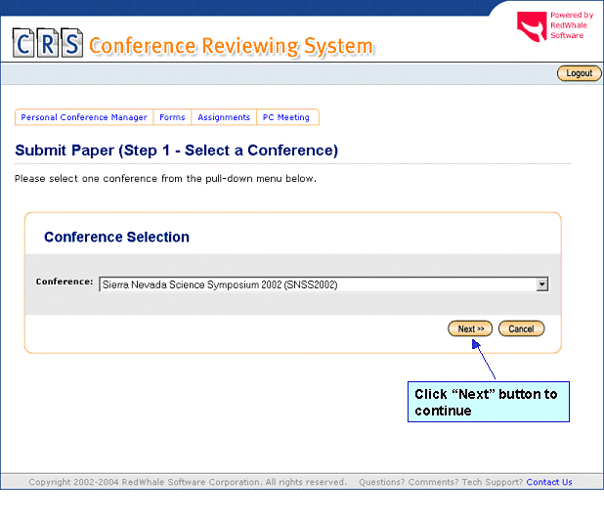Viewport: 604px width, 522px height.
Task: Click the copyright notice in the footer
Action: [188, 482]
